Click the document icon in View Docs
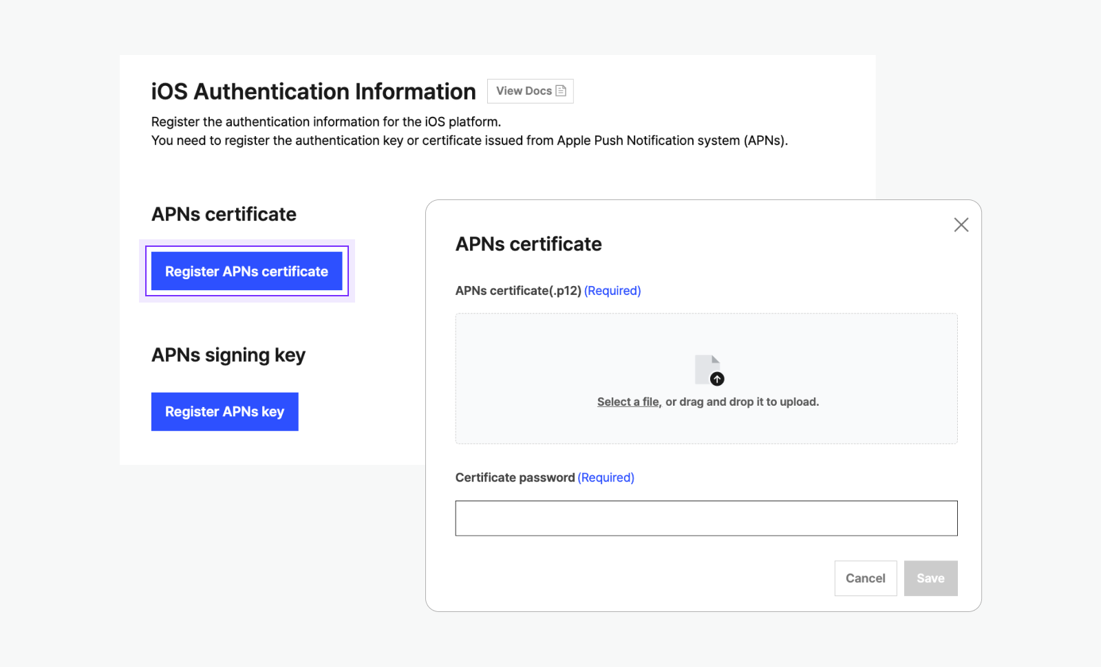The image size is (1101, 667). [x=561, y=91]
